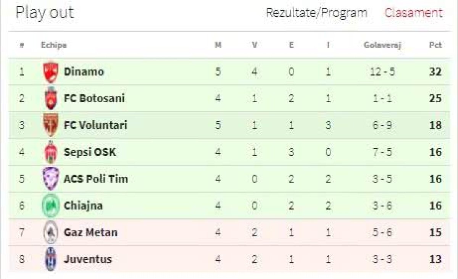458x279 pixels.
Task: Click the Juventus team name
Action: pos(88,260)
